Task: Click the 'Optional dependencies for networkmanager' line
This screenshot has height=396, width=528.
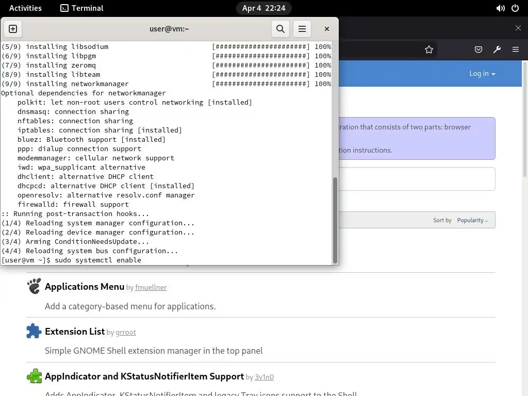Action: (x=84, y=93)
